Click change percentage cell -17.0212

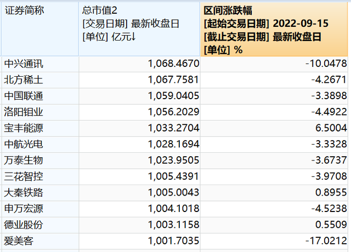coord(274,241)
